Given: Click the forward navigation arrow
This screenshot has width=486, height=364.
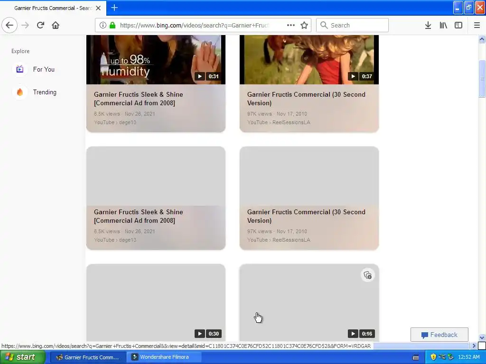Looking at the screenshot, I should (26, 25).
